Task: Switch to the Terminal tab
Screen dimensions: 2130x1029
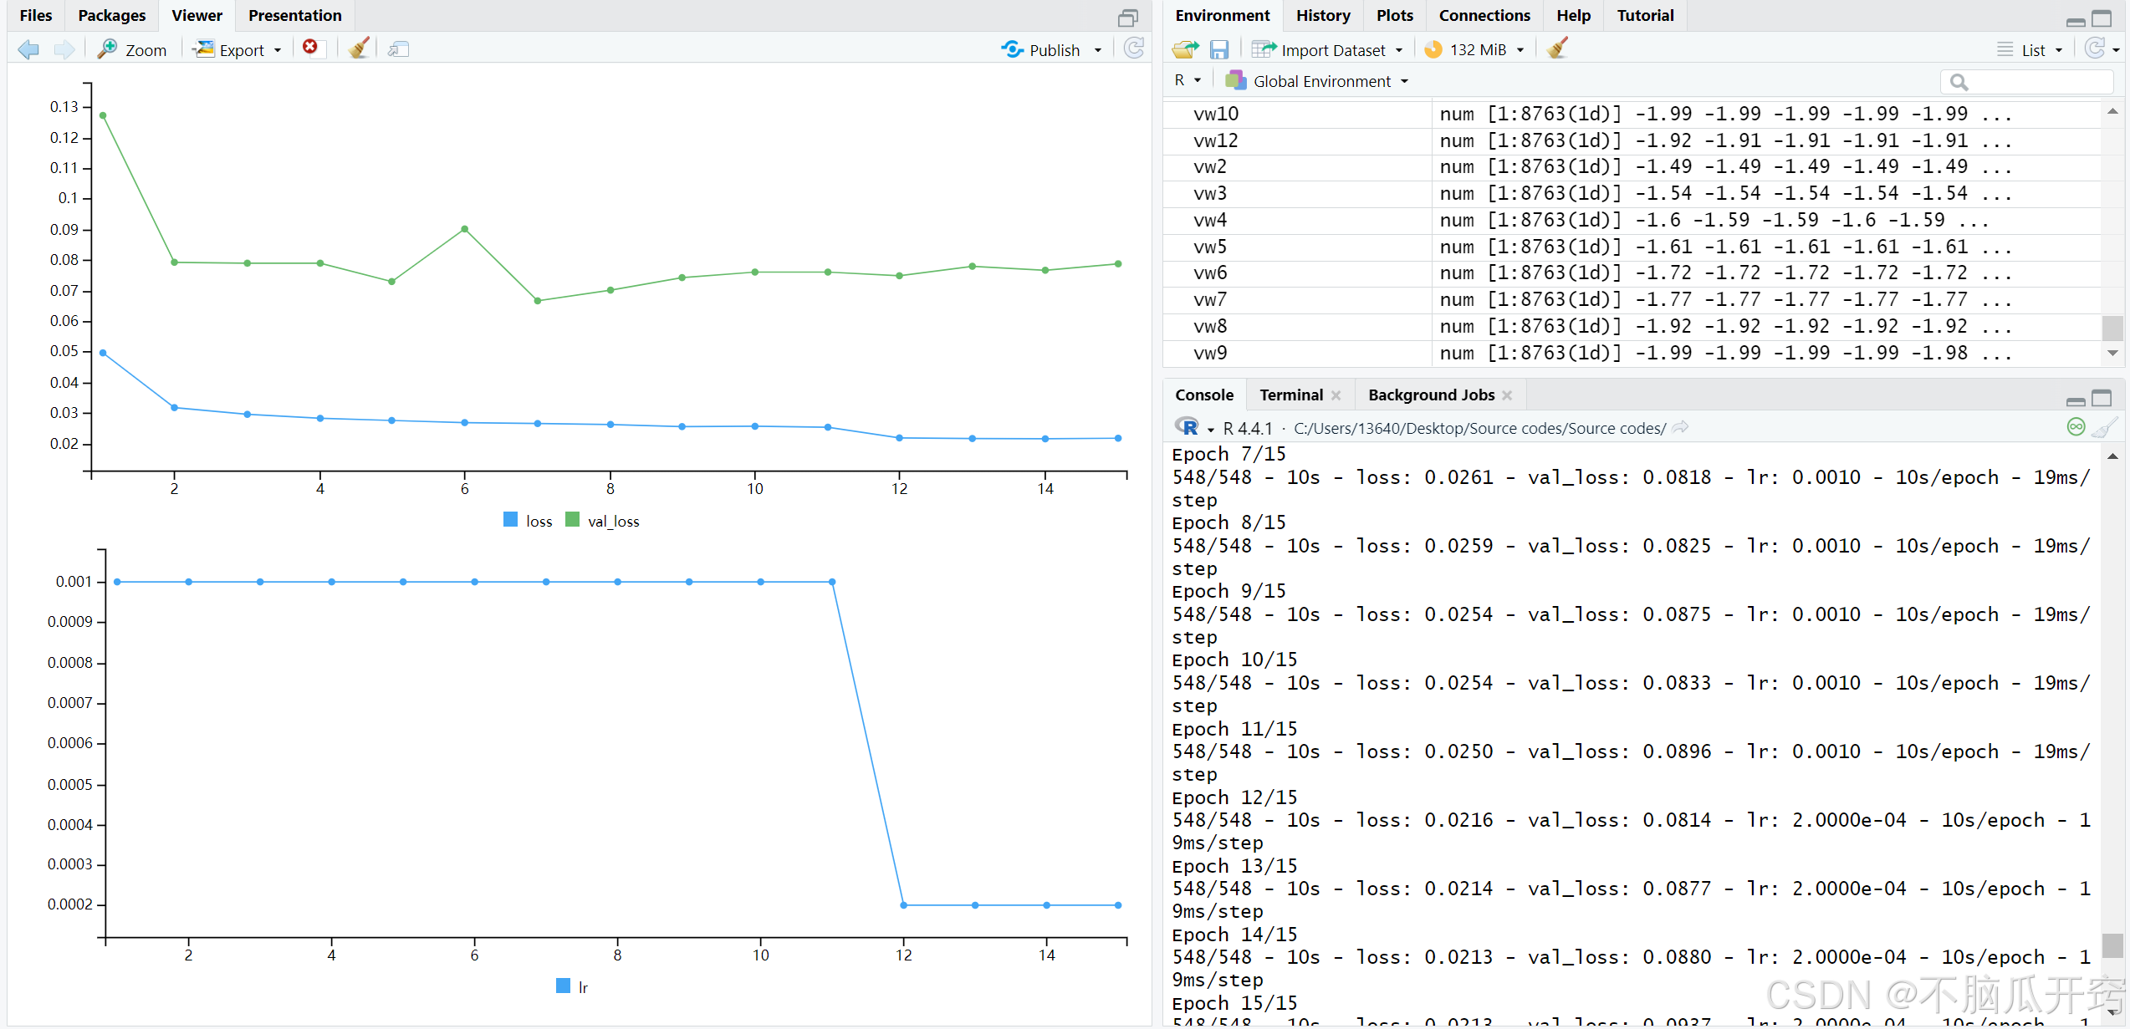Action: pos(1291,395)
